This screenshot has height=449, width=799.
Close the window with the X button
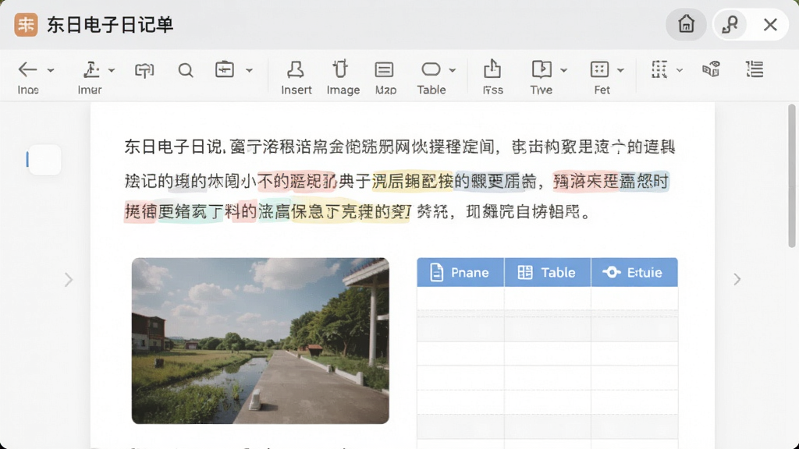tap(770, 24)
